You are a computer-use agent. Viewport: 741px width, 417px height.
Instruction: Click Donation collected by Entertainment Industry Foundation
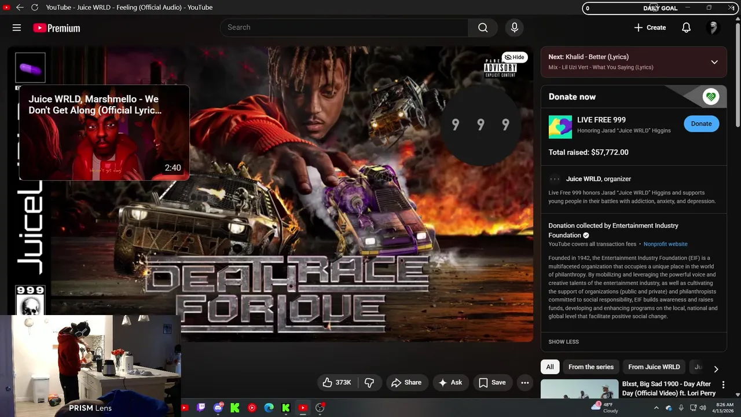pos(613,231)
